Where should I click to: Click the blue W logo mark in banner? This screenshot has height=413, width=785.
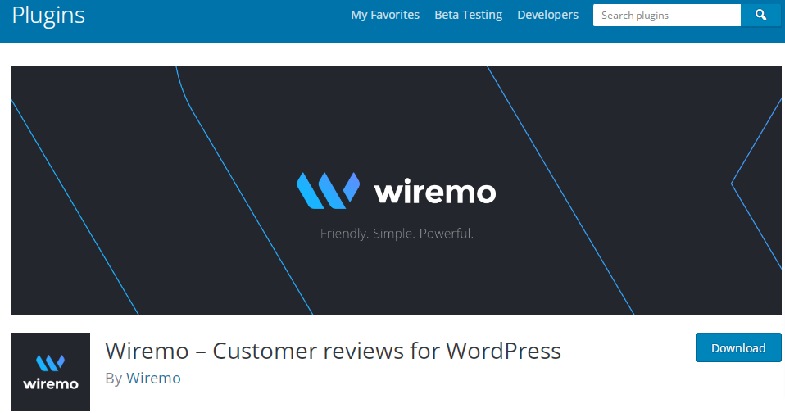(328, 191)
